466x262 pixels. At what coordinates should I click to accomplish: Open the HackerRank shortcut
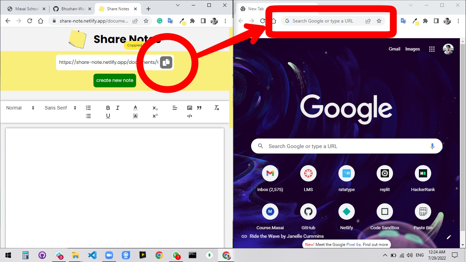[423, 179]
